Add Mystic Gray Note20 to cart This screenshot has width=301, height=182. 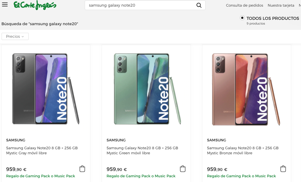click(82, 169)
